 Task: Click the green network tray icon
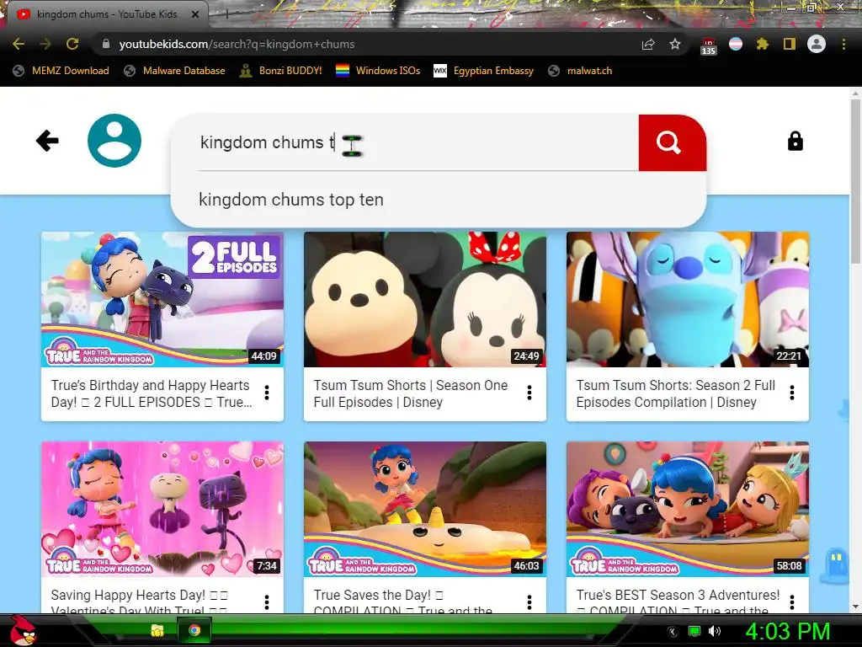(694, 631)
